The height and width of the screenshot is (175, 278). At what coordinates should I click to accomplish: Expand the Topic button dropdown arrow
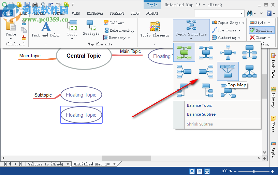[x=72, y=39]
